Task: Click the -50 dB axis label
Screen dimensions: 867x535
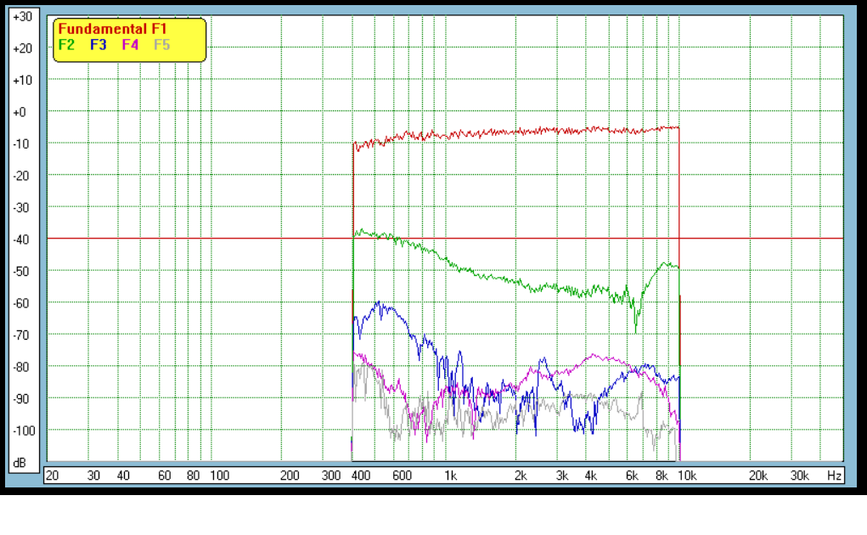Action: 21,272
